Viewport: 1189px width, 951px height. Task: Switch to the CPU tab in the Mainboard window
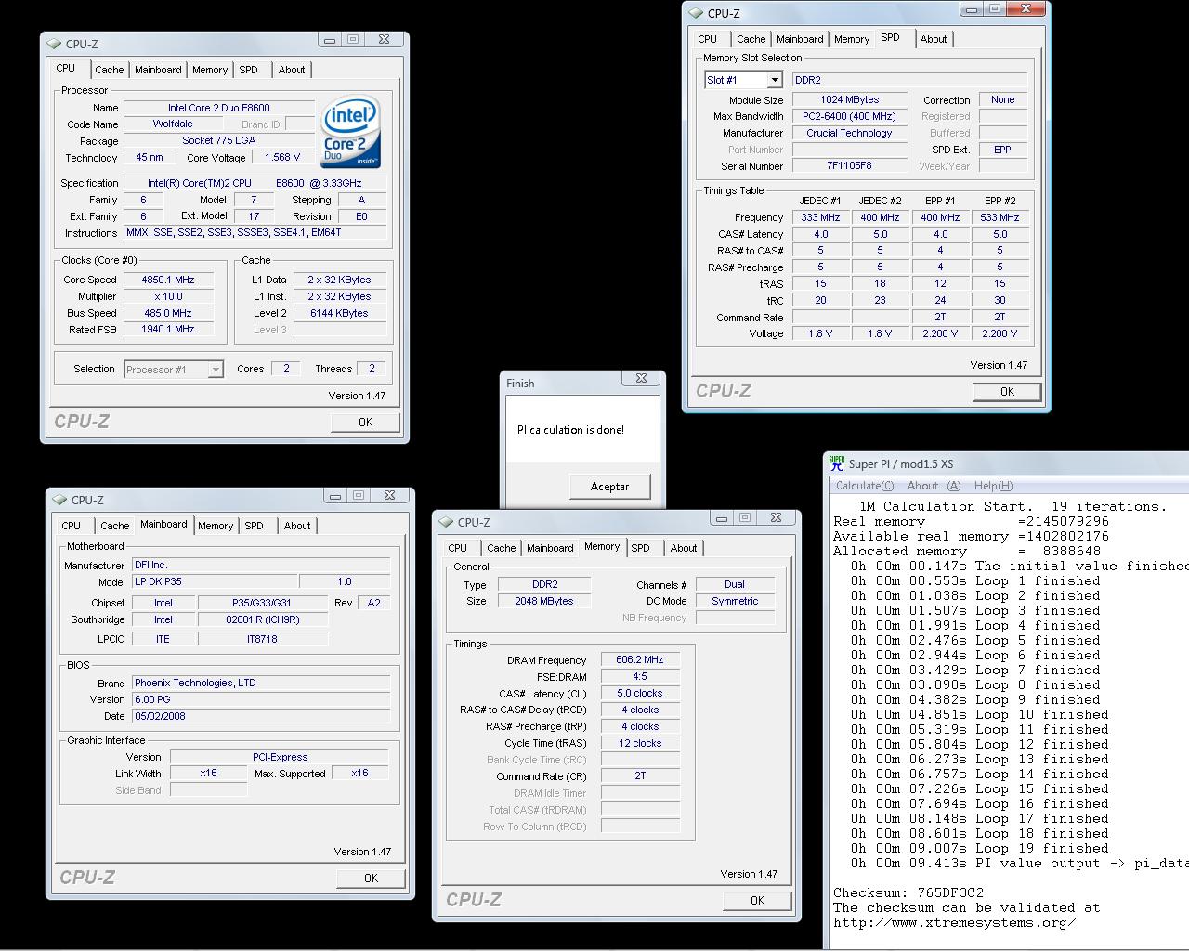click(72, 526)
